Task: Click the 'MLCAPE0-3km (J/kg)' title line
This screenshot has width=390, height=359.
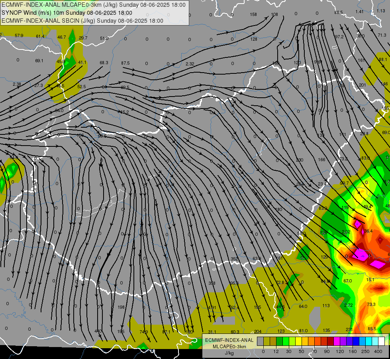Action: 94,5
